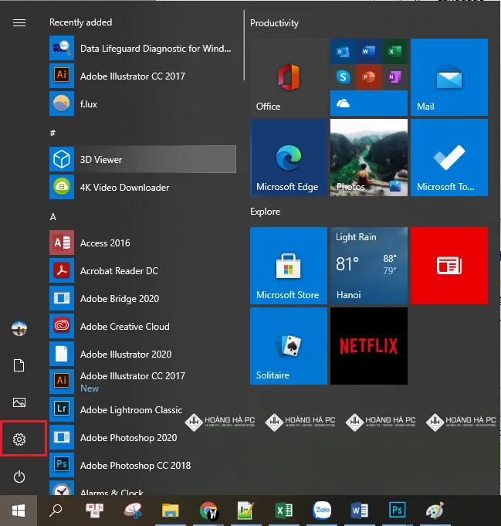Click the taskbar Search magnifier
Viewport: 501px width, 526px height.
pyautogui.click(x=56, y=511)
